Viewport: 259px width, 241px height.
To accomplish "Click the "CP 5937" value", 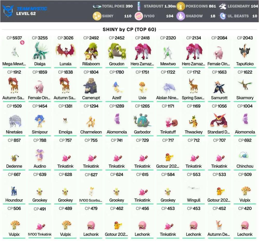I will coord(14,38).
